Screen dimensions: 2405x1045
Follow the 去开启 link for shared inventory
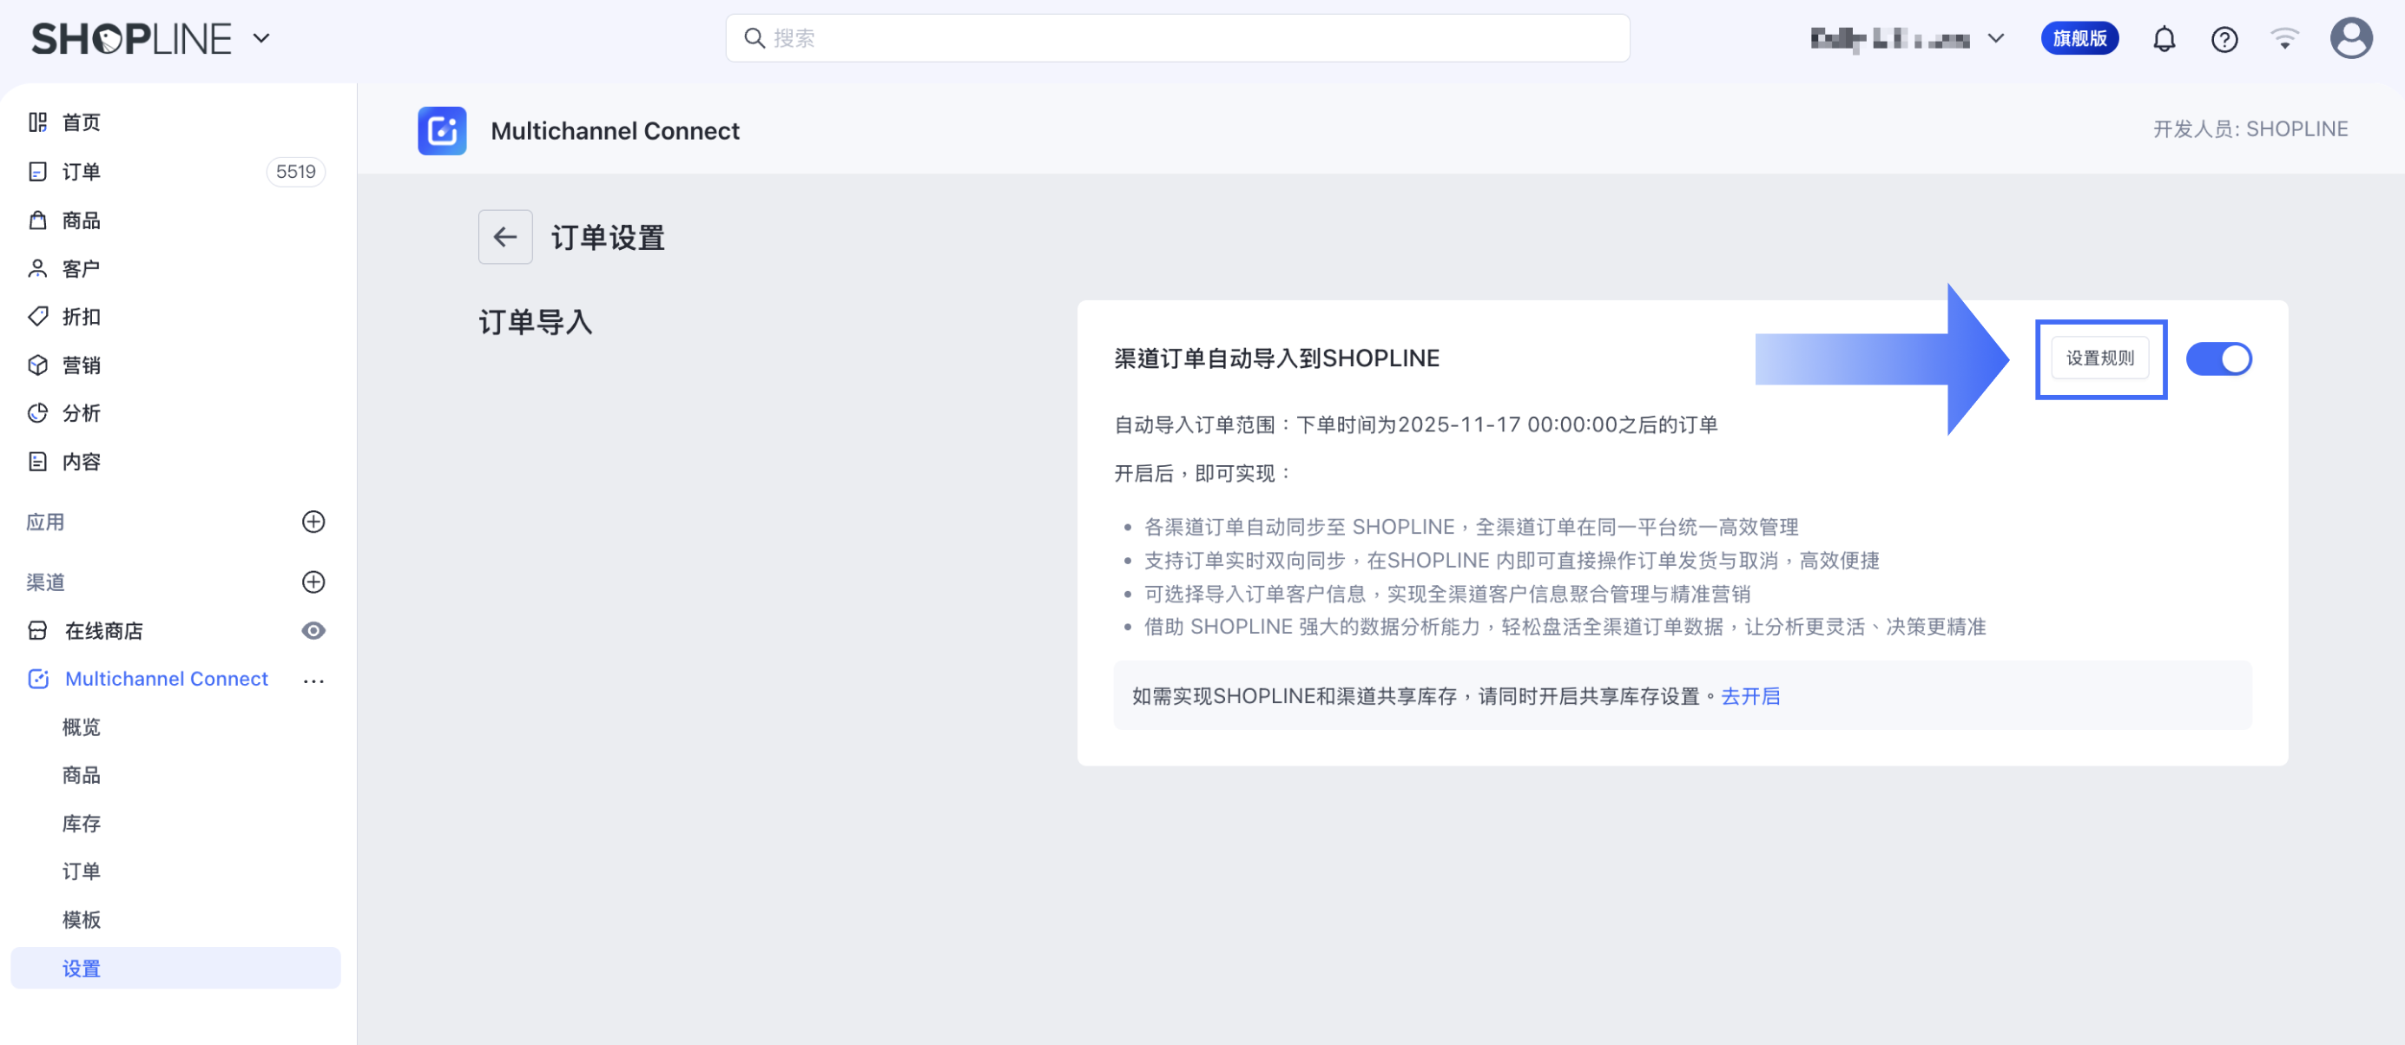pos(1750,695)
